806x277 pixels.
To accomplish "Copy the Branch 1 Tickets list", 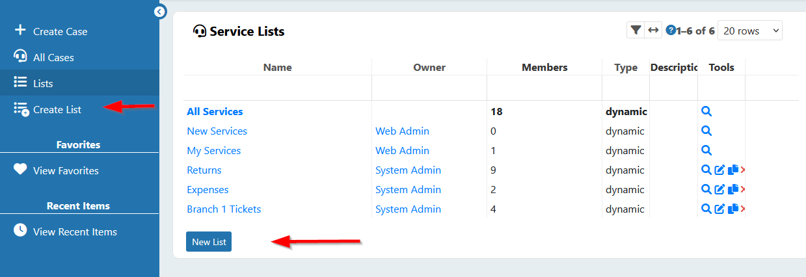I will pos(733,209).
